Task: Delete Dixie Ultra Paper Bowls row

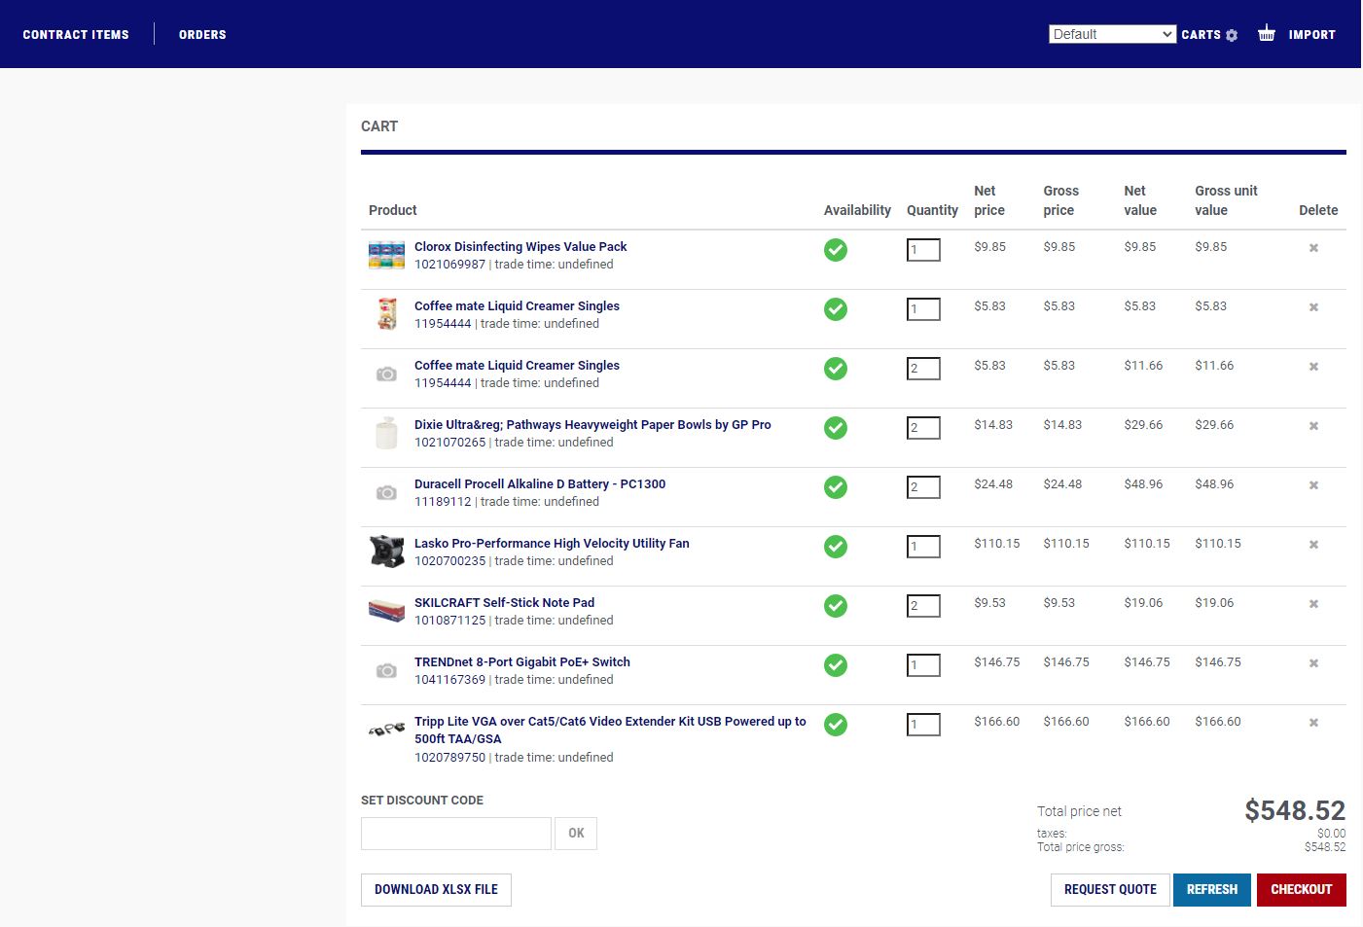Action: tap(1313, 426)
